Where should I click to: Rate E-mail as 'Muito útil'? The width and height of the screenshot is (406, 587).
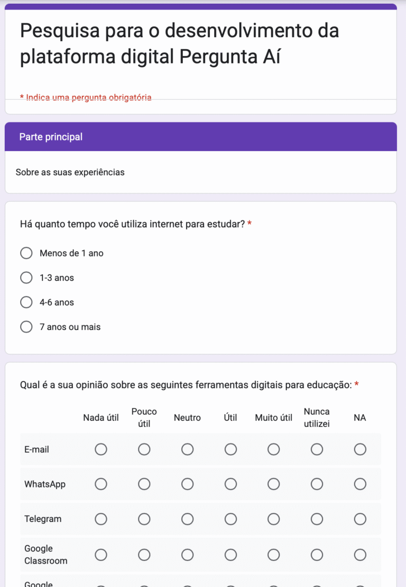[x=273, y=449]
